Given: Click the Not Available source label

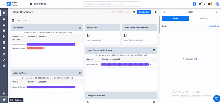Looking at the screenshot, I should coord(92,64).
